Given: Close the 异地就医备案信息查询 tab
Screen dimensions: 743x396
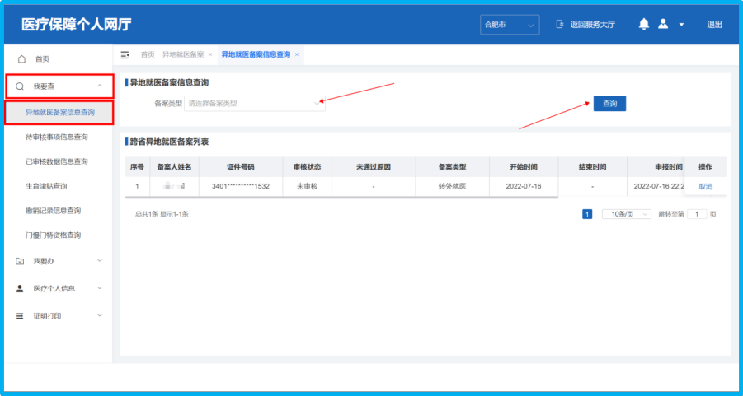Looking at the screenshot, I should [297, 54].
